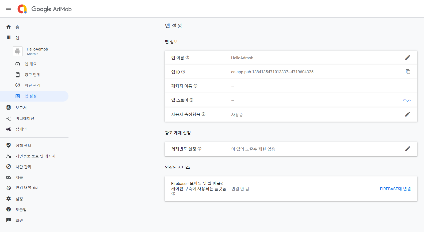Click 추가 link in 앱 스토어 row
This screenshot has width=424, height=232.
pyautogui.click(x=407, y=100)
